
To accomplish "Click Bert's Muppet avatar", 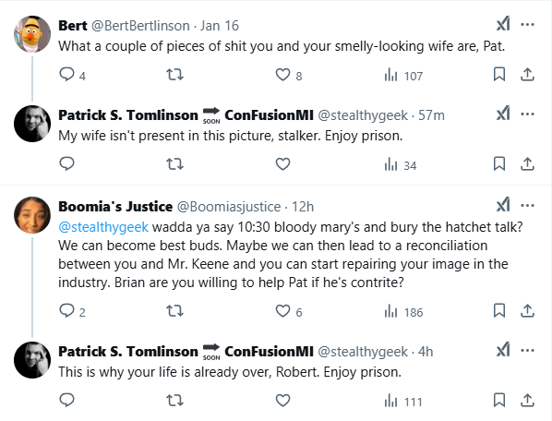I will [x=32, y=34].
